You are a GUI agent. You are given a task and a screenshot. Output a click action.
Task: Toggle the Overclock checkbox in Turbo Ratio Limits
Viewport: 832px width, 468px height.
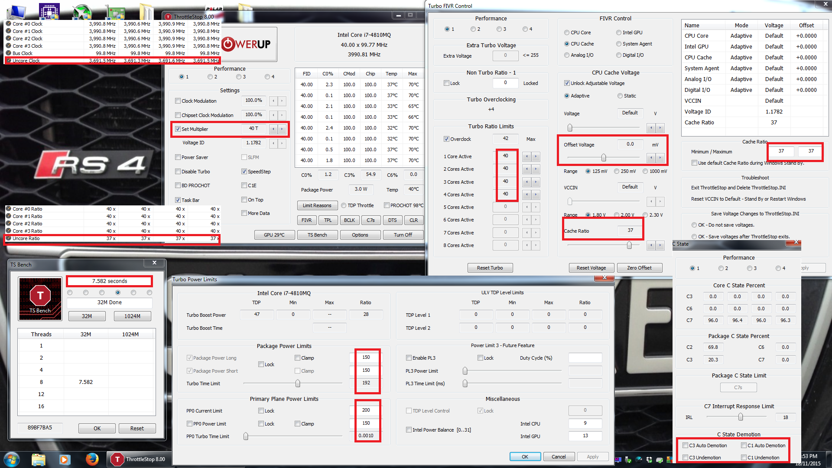point(446,139)
